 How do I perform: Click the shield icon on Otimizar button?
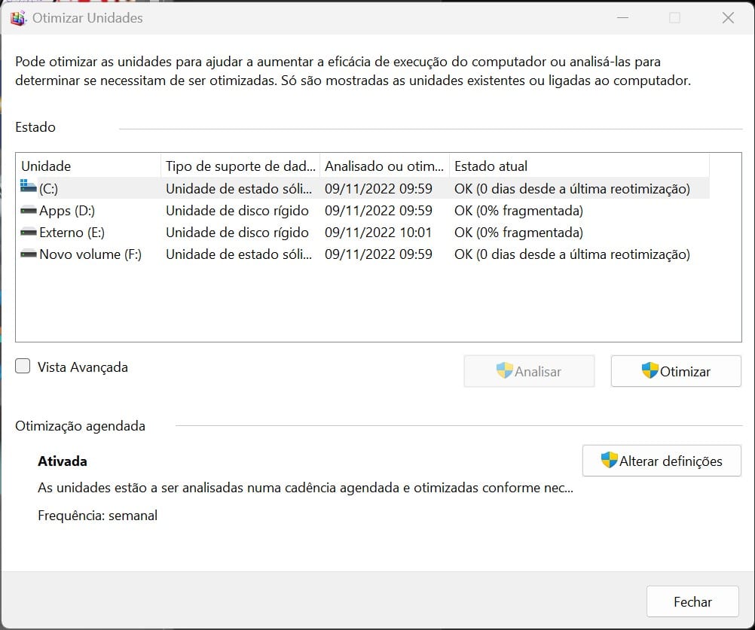[650, 371]
